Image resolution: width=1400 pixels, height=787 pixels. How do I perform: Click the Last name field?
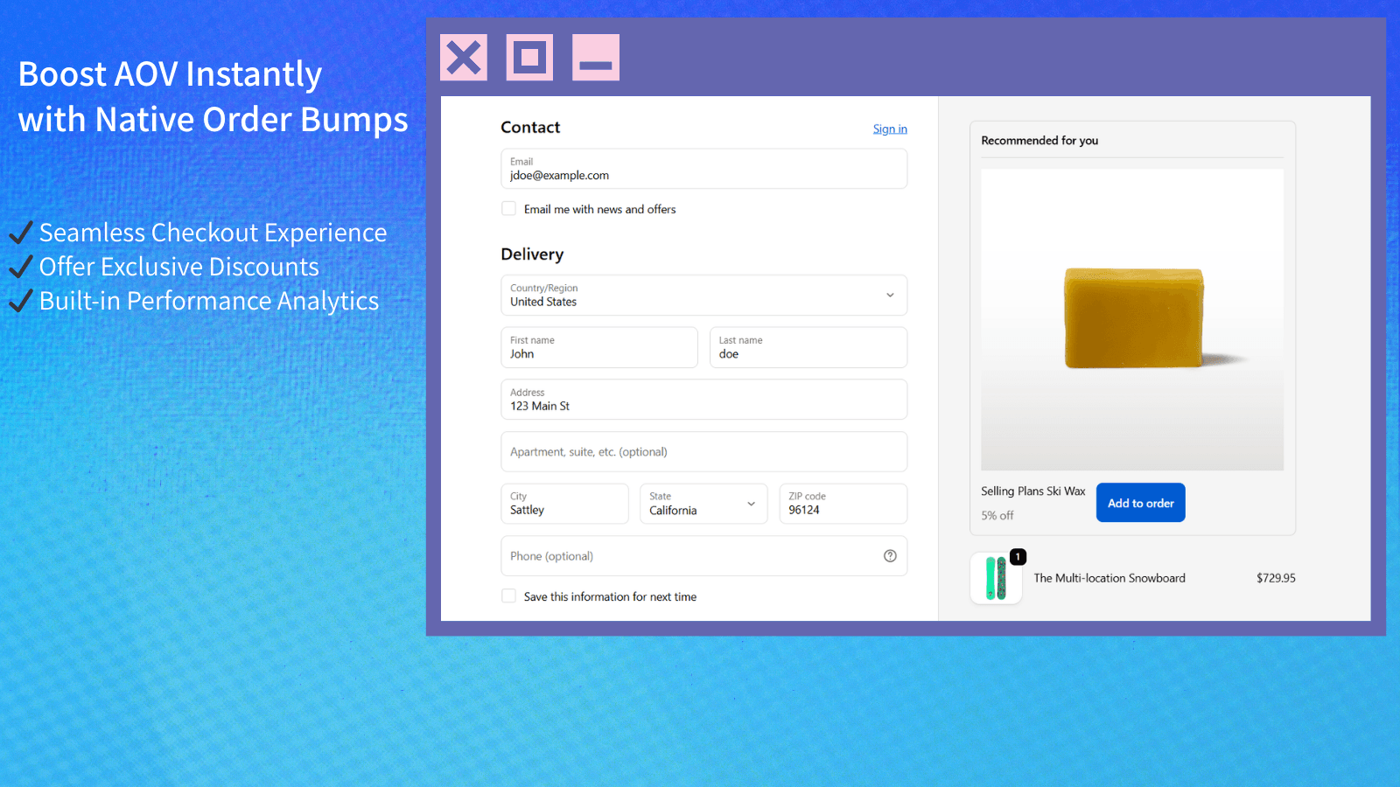[808, 347]
